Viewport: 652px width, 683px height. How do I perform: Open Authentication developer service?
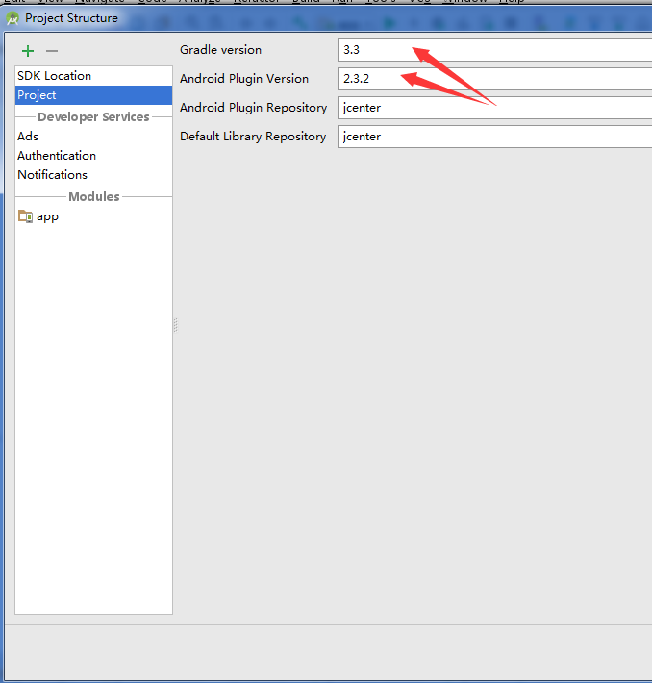[x=93, y=156]
